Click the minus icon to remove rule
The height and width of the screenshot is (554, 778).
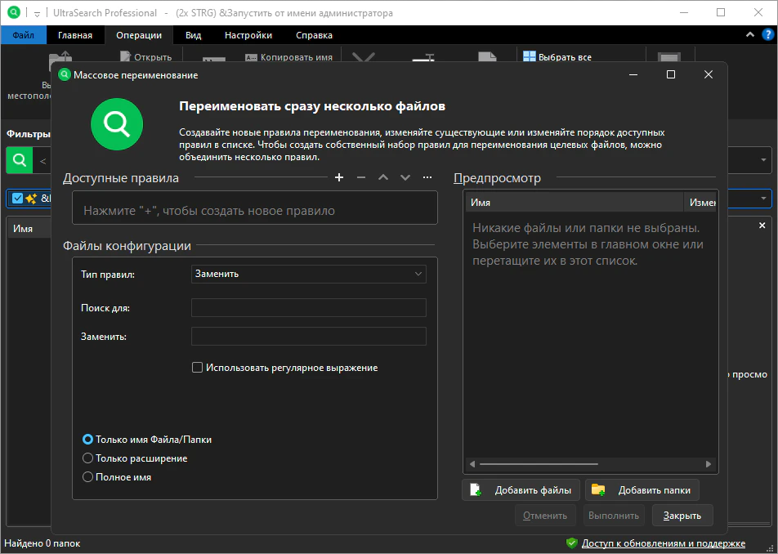tap(361, 177)
